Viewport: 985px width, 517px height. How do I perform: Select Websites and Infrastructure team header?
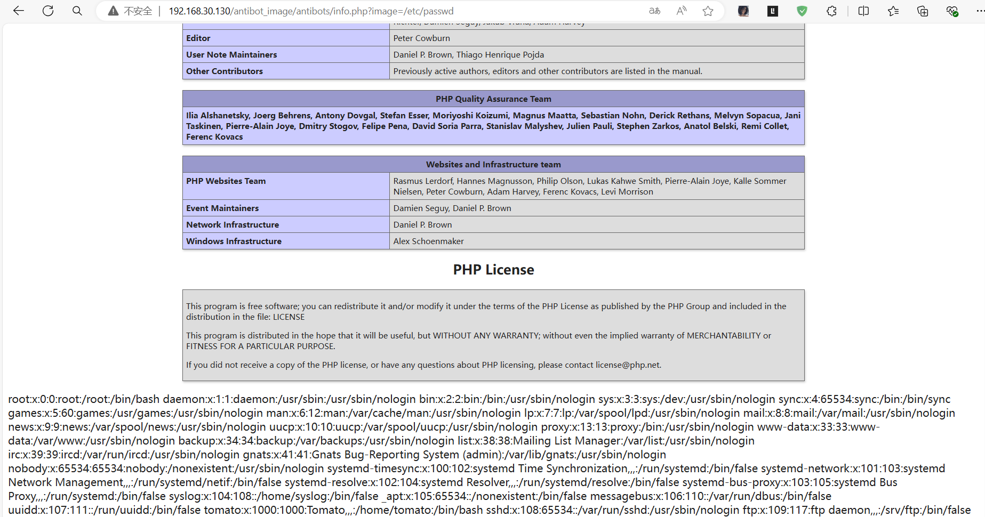point(493,165)
